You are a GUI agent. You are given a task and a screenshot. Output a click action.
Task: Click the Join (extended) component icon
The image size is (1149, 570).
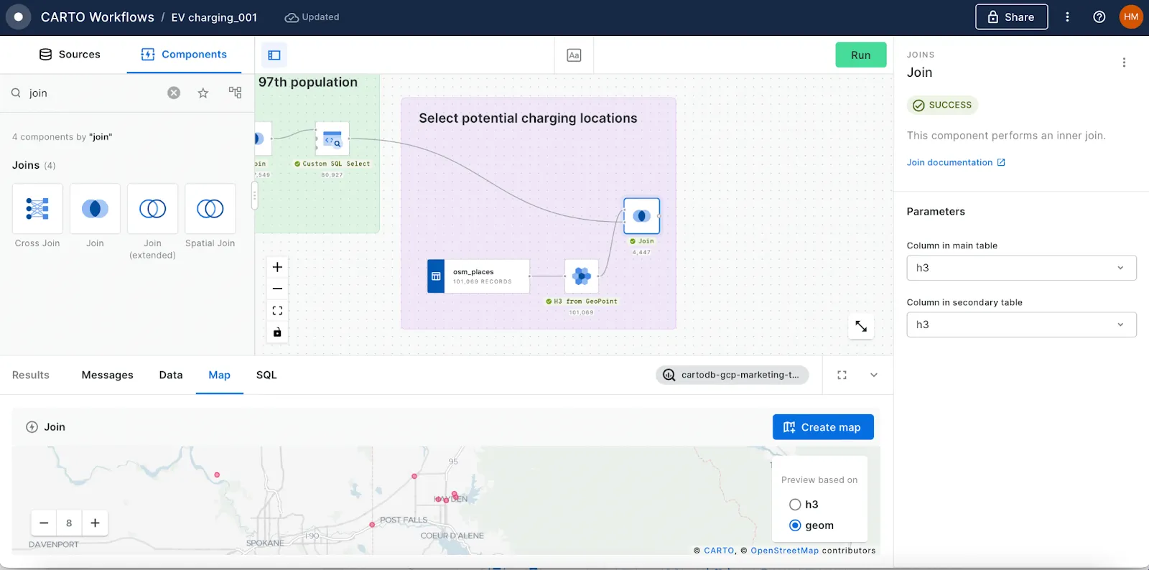pyautogui.click(x=152, y=209)
